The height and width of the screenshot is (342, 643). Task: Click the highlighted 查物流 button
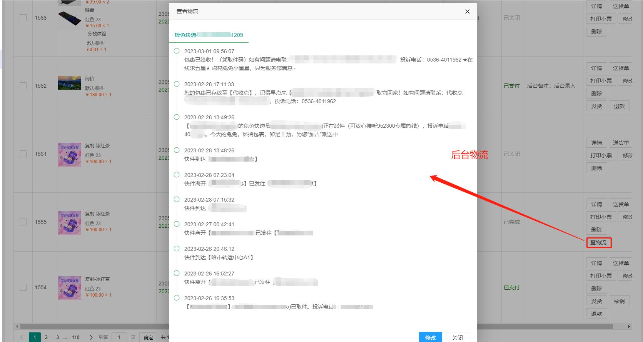tap(598, 243)
